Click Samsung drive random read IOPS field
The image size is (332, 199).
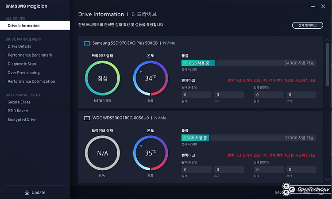269,95
